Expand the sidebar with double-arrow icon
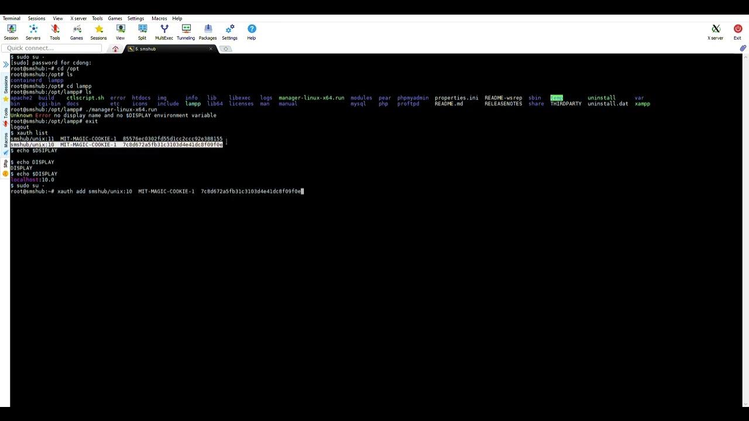The height and width of the screenshot is (421, 749). pyautogui.click(x=5, y=64)
